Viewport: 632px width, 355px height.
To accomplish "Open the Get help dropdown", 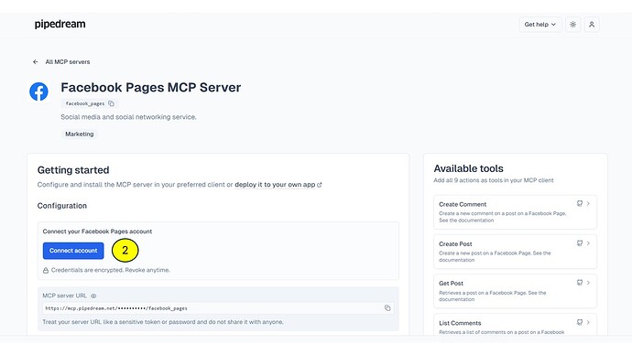I will (x=540, y=25).
